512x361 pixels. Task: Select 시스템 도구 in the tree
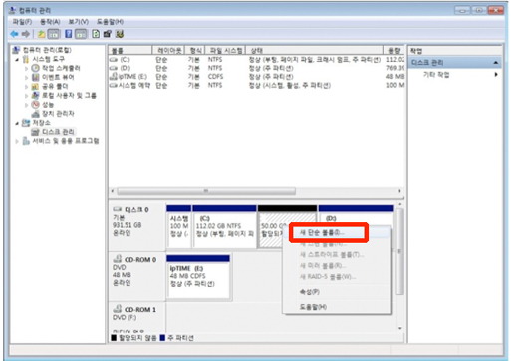[x=48, y=59]
